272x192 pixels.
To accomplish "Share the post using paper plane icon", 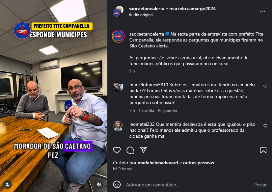I will (143, 150).
